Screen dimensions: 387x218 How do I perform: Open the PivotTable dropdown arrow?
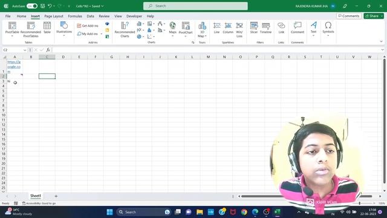click(x=12, y=36)
